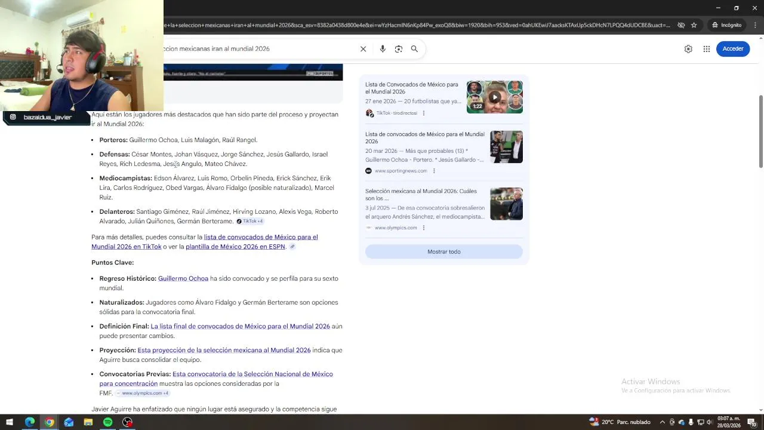The width and height of the screenshot is (764, 430).
Task: Click the OneDrive cloud tray icon
Action: (x=681, y=422)
